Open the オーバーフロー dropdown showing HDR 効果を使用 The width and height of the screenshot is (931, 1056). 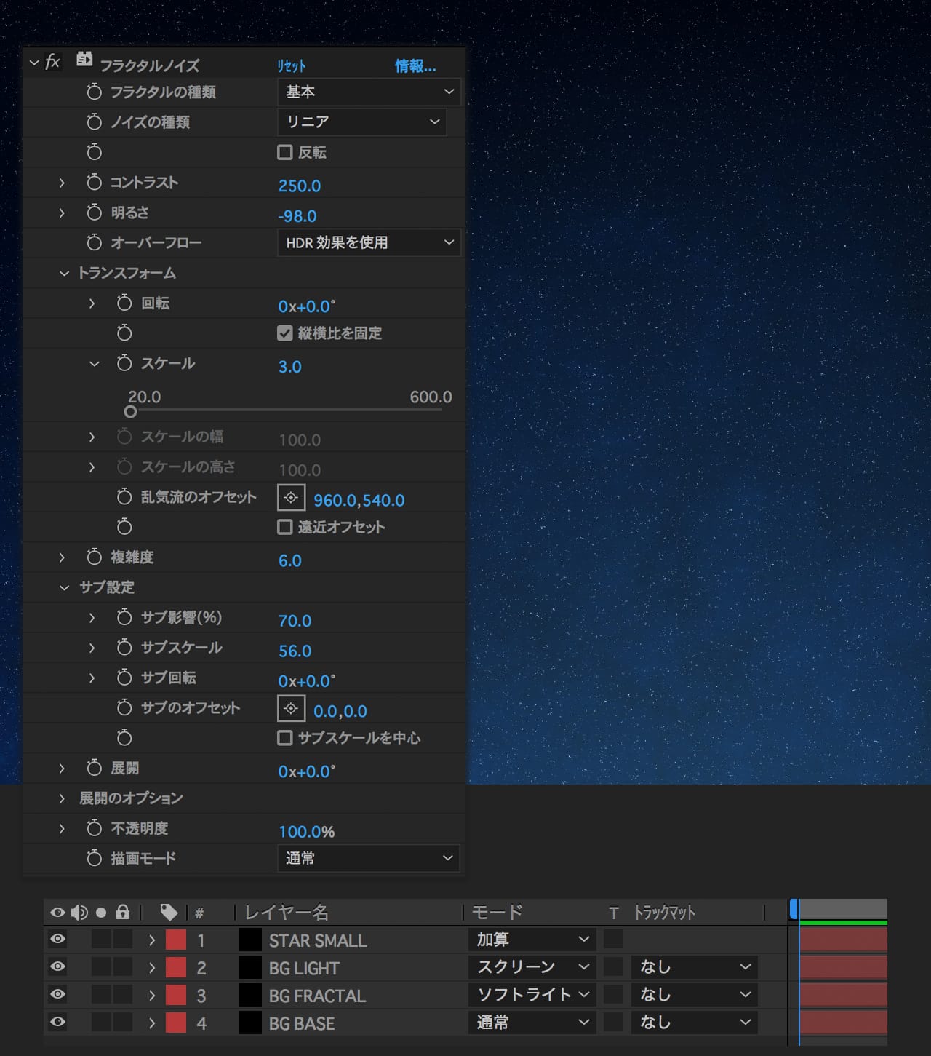tap(369, 242)
